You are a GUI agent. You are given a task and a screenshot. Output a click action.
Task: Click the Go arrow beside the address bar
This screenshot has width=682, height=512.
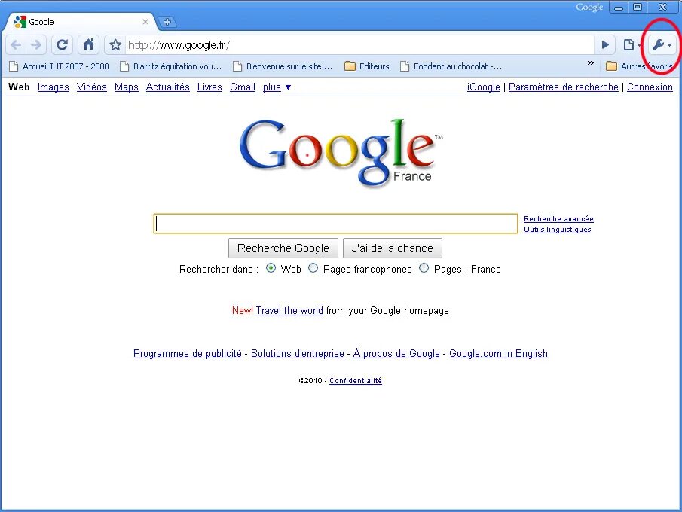(605, 44)
